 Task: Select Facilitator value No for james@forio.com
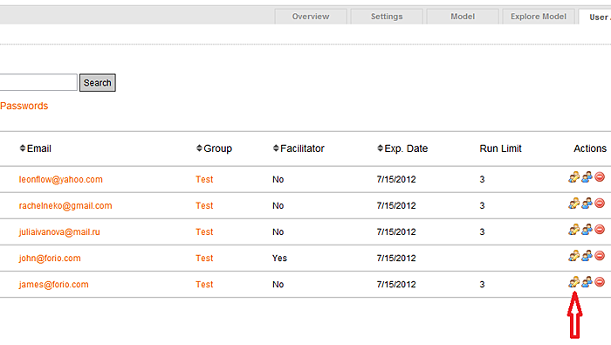[278, 284]
